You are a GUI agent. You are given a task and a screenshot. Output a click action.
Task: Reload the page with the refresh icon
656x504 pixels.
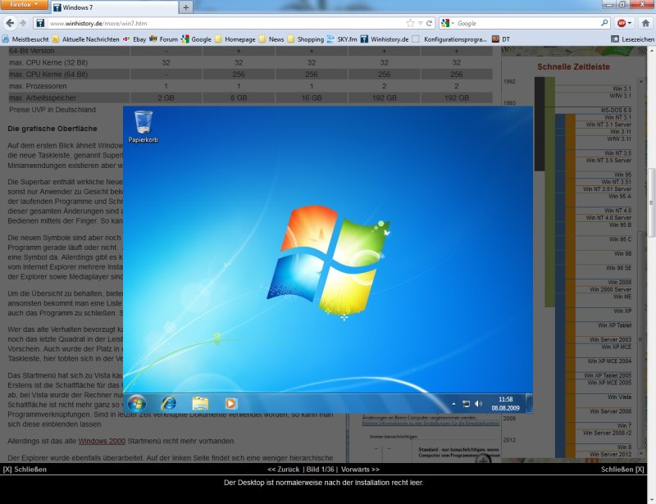click(x=429, y=24)
